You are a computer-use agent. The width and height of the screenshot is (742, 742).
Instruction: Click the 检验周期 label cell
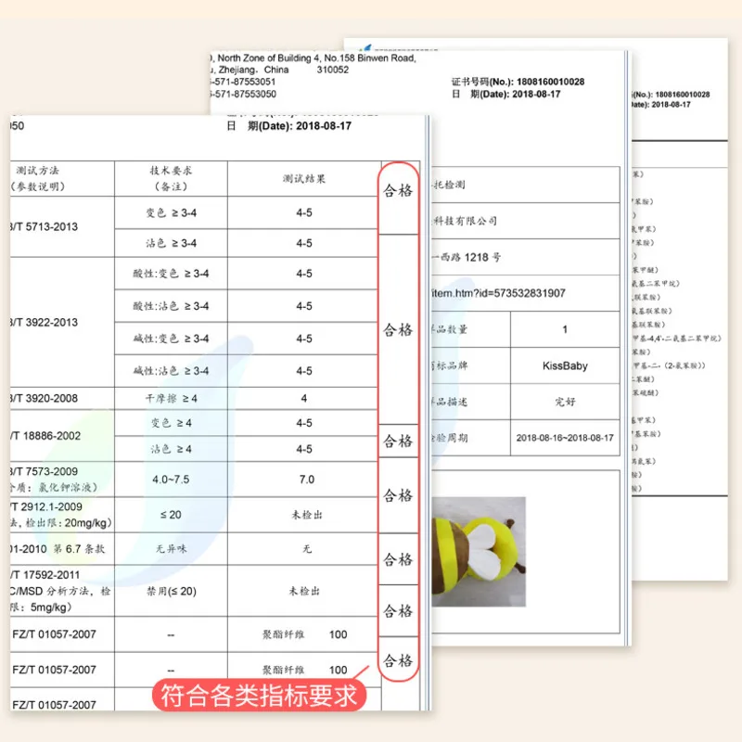[x=471, y=438]
